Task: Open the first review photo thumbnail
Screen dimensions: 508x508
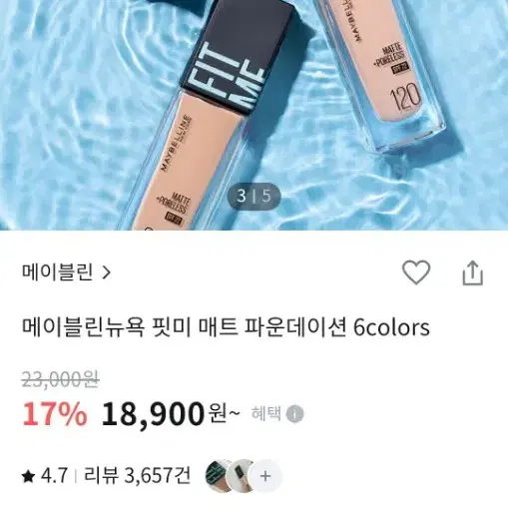Action: pyautogui.click(x=219, y=476)
